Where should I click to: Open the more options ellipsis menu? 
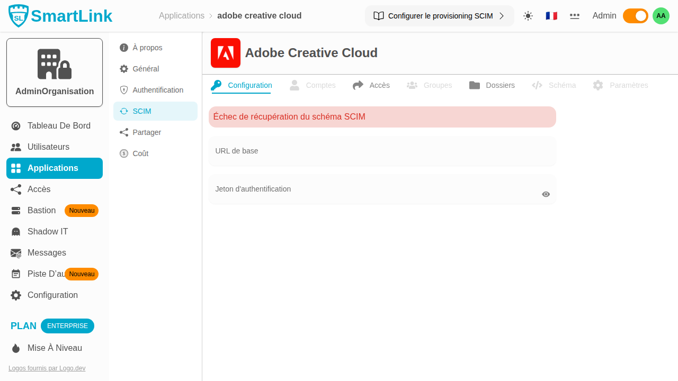[575, 16]
